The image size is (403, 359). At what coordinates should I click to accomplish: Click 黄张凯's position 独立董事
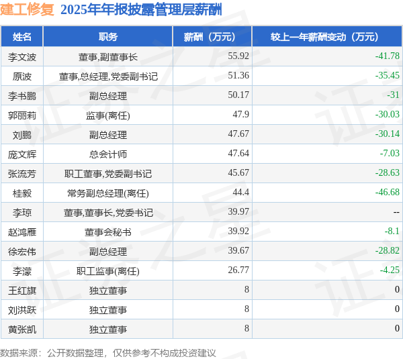click(108, 329)
